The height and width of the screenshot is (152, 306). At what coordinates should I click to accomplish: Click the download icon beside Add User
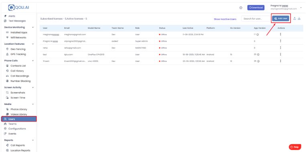point(299,18)
